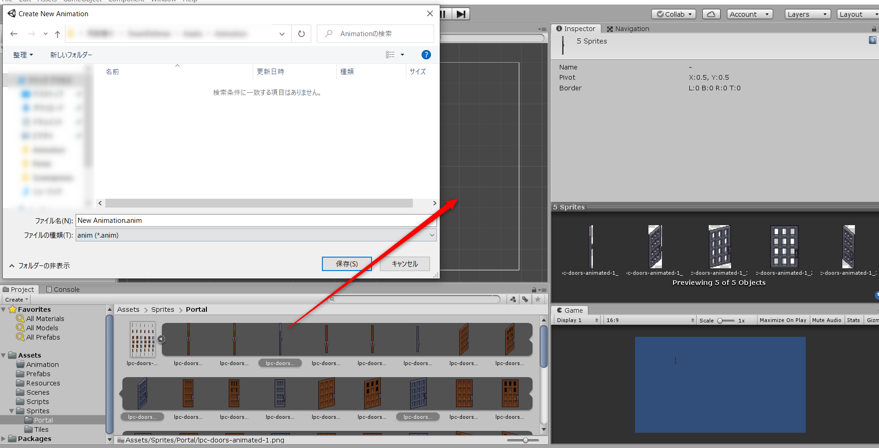
Task: Click the Collab cloud icon in toolbar
Action: tap(711, 14)
